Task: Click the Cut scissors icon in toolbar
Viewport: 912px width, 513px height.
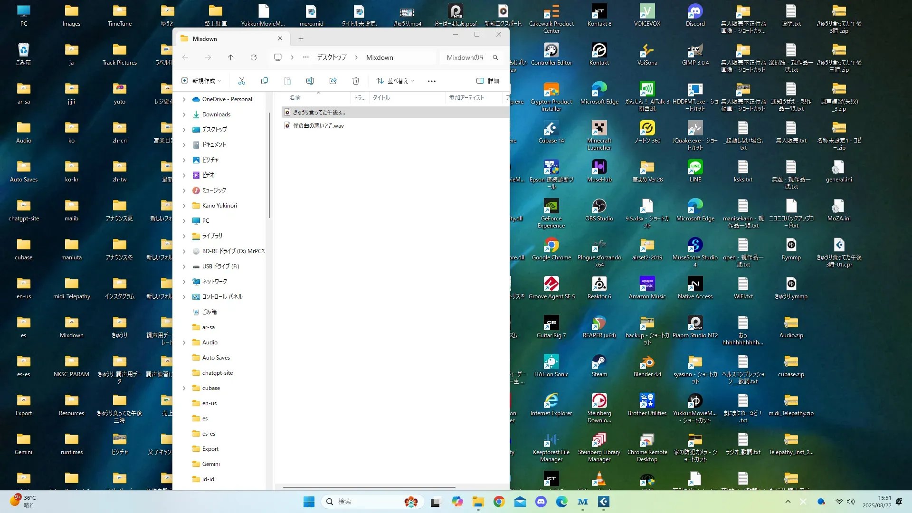Action: point(242,81)
